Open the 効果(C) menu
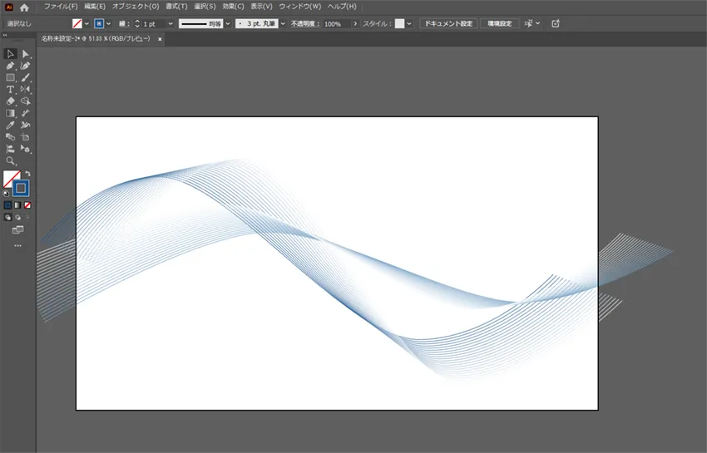707x453 pixels. click(x=233, y=7)
